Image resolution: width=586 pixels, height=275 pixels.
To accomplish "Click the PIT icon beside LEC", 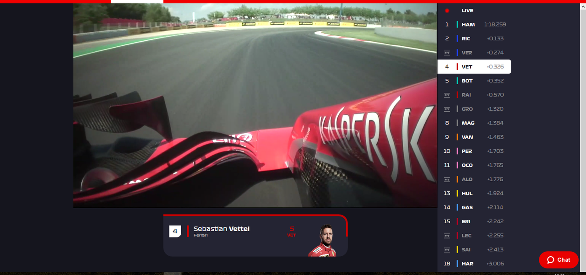I will click(447, 236).
